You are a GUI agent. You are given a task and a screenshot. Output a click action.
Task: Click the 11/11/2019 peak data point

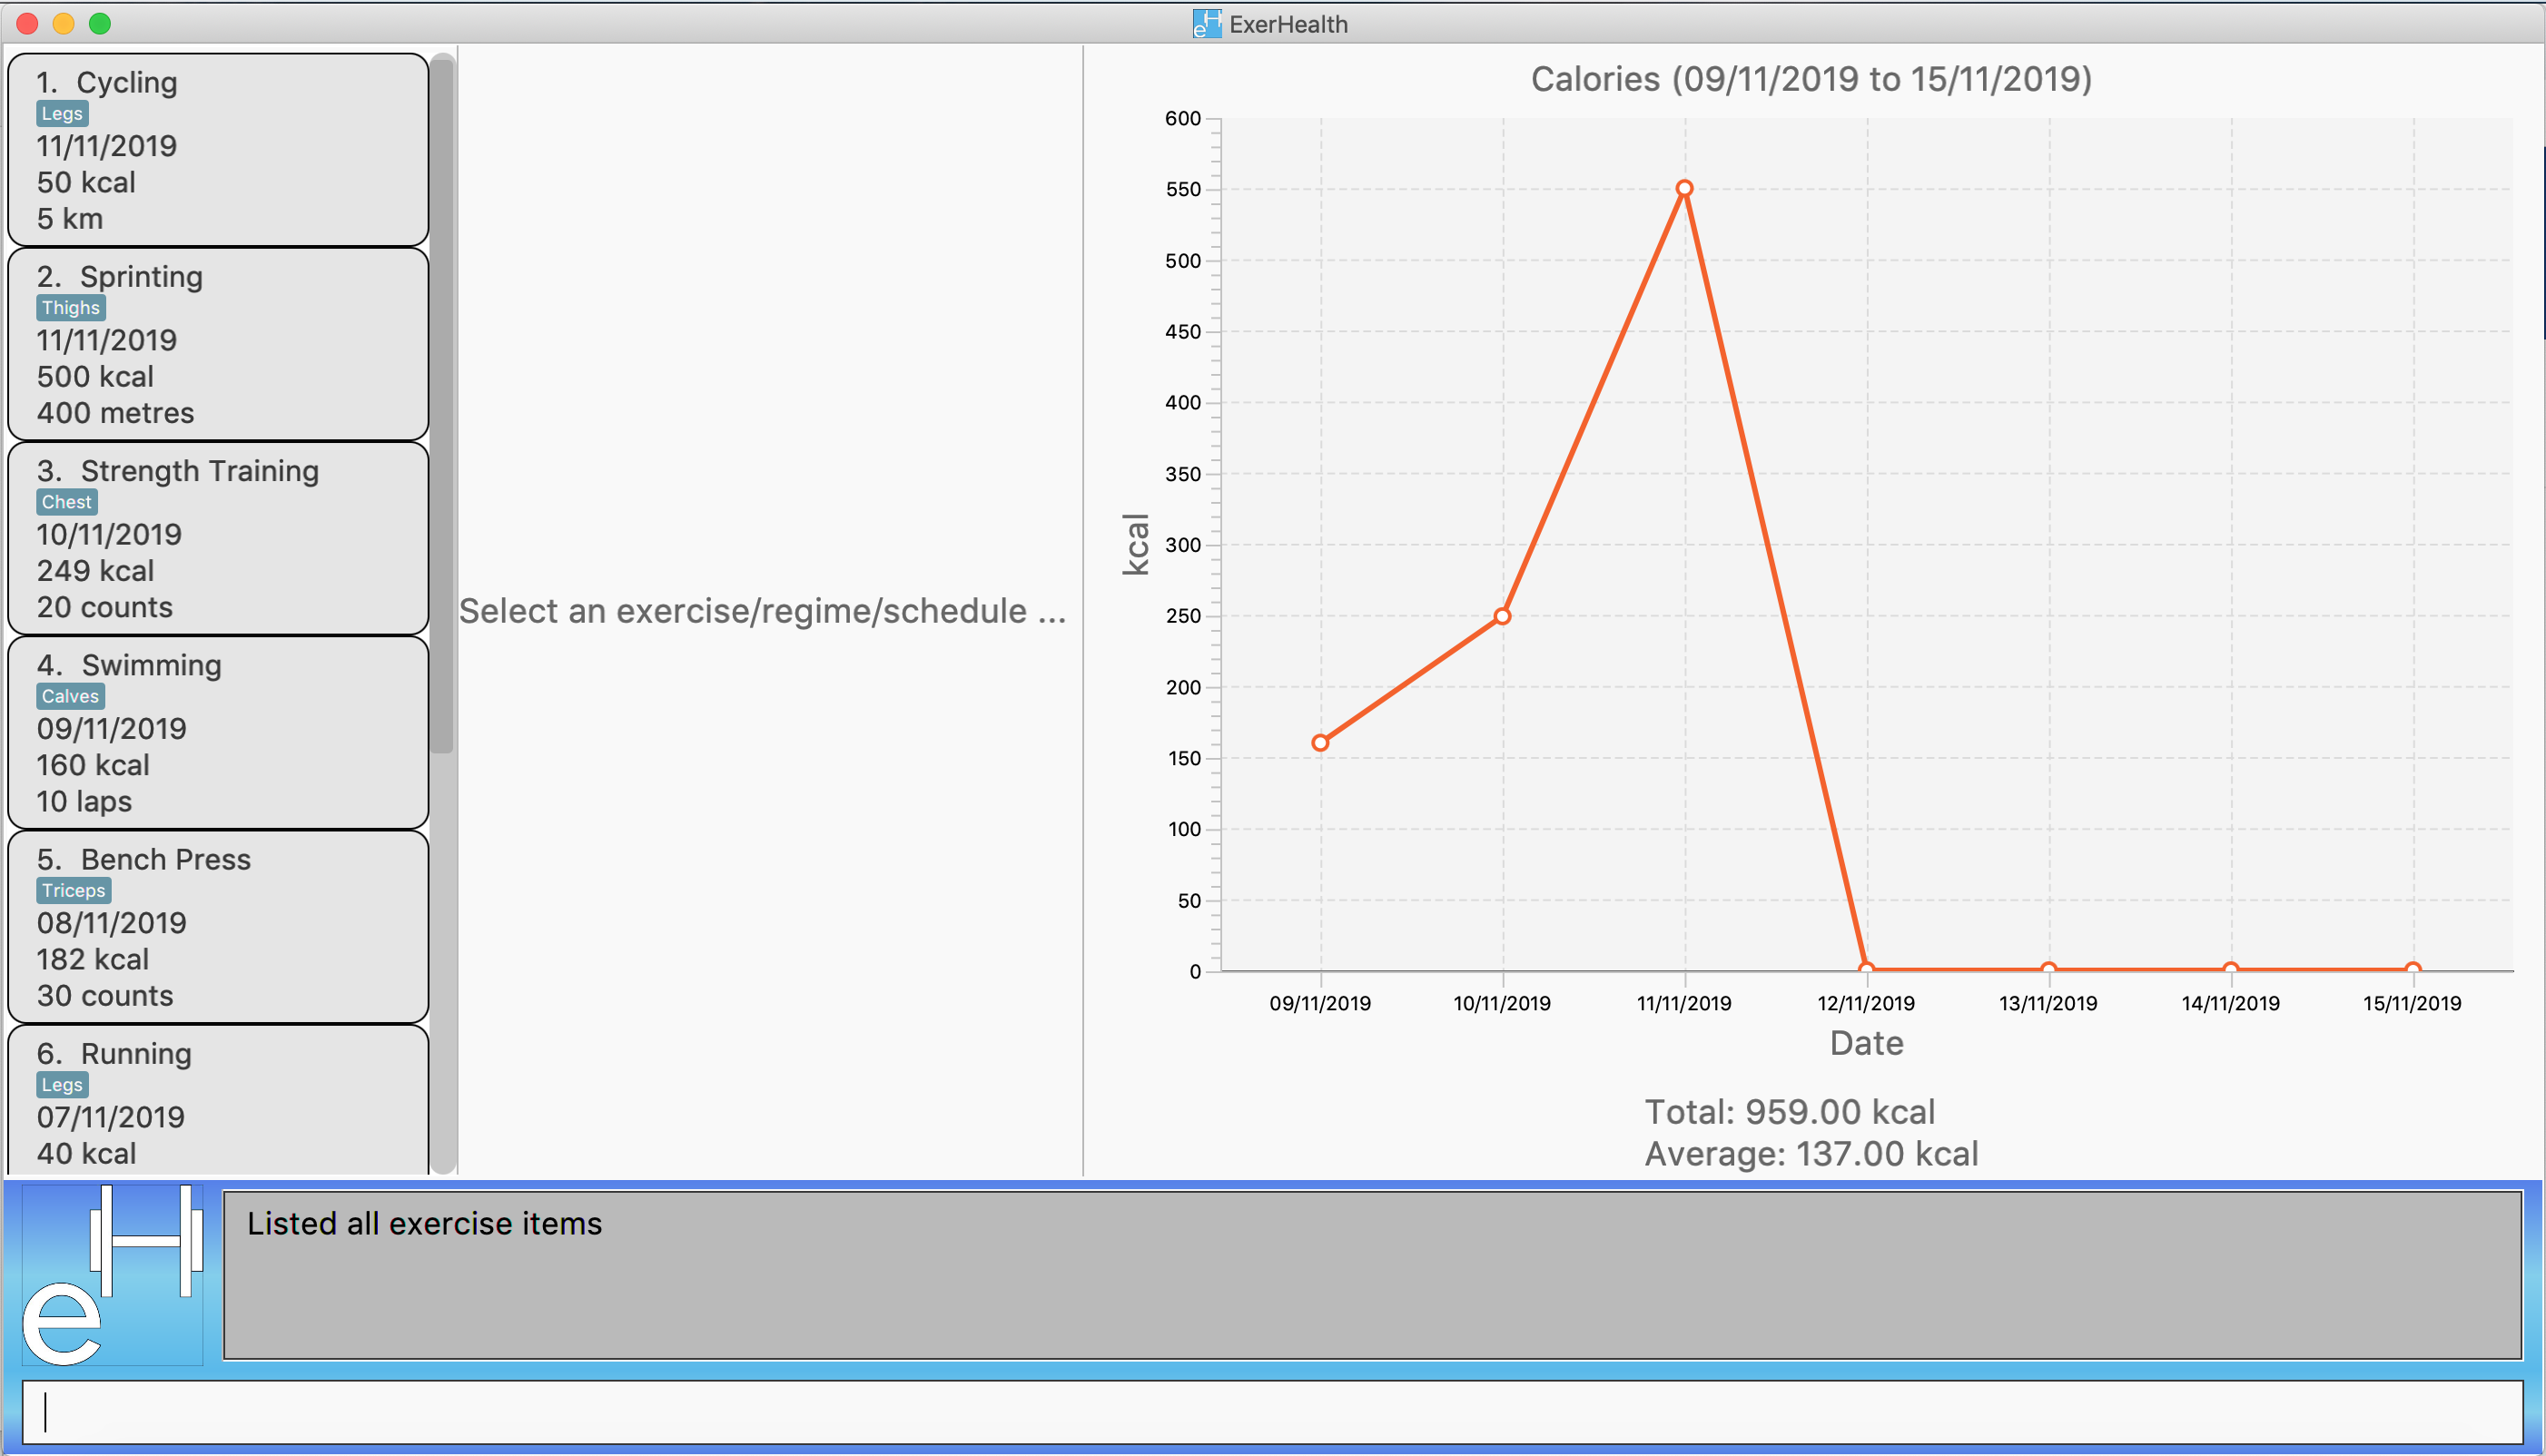[1684, 188]
